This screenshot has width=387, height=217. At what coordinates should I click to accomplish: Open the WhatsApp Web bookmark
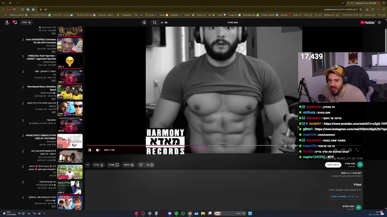pyautogui.click(x=251, y=15)
